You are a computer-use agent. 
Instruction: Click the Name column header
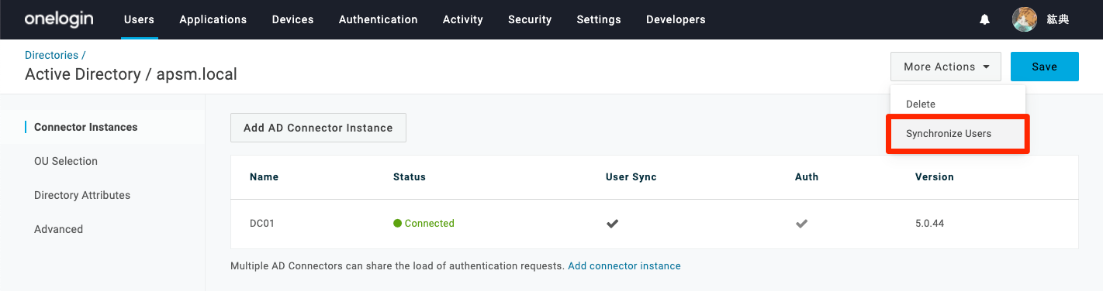tap(264, 177)
